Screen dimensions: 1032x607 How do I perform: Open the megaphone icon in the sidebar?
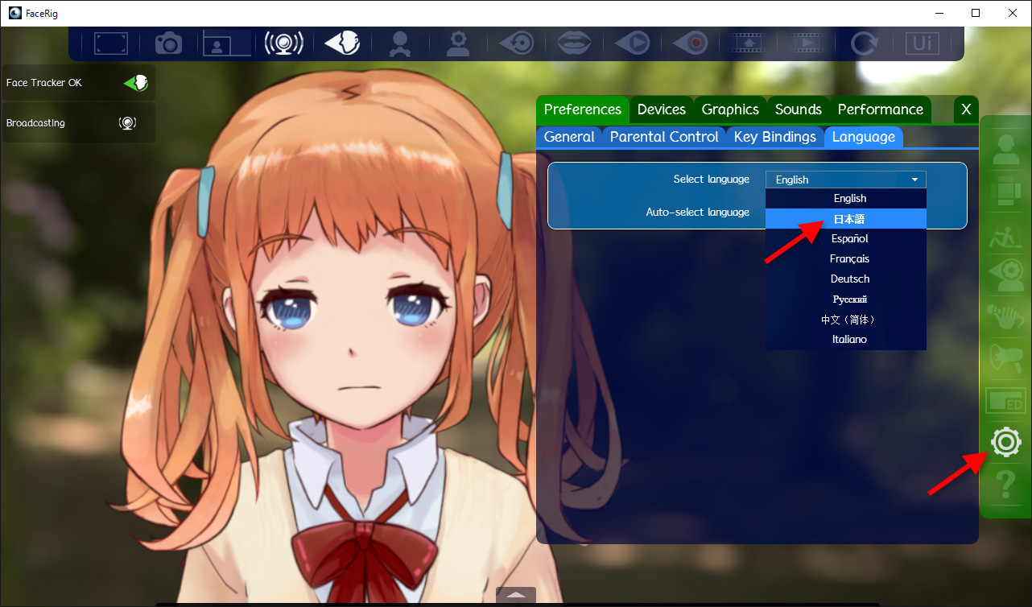(1006, 359)
